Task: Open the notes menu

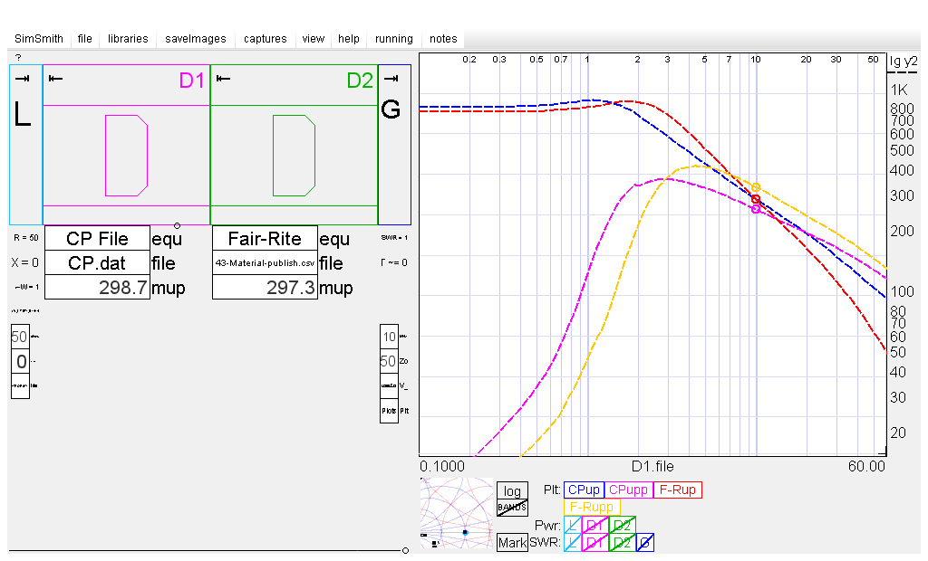Action: click(443, 38)
